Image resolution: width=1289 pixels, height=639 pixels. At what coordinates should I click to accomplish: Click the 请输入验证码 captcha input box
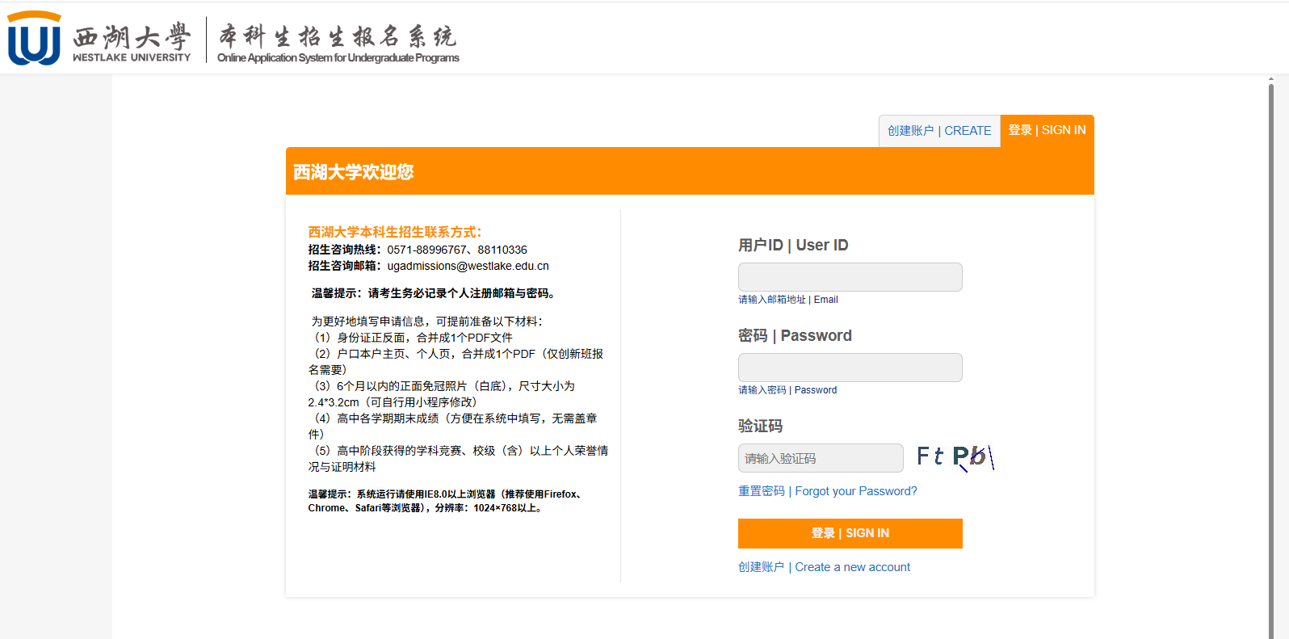point(820,458)
